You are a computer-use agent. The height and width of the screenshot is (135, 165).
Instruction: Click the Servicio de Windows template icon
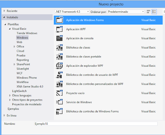tap(60, 102)
